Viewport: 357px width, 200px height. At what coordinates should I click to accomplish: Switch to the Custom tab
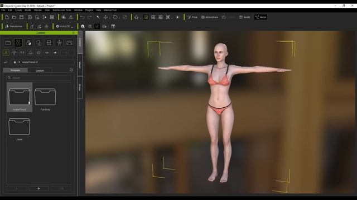tap(40, 71)
